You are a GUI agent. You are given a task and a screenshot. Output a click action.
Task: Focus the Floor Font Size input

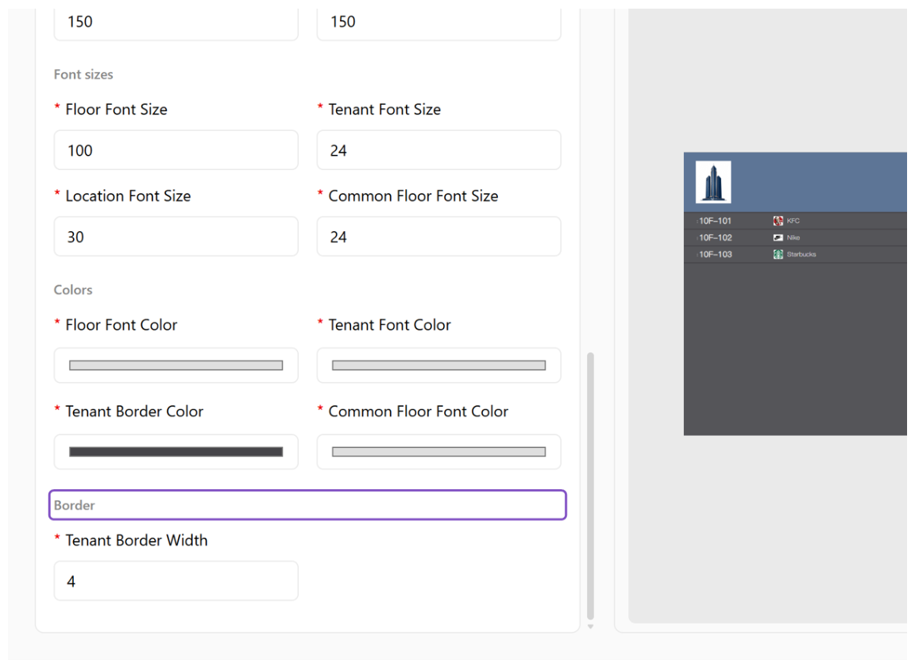click(176, 150)
